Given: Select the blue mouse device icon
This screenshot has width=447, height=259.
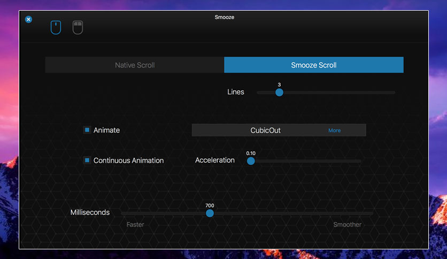Looking at the screenshot, I should pyautogui.click(x=56, y=27).
